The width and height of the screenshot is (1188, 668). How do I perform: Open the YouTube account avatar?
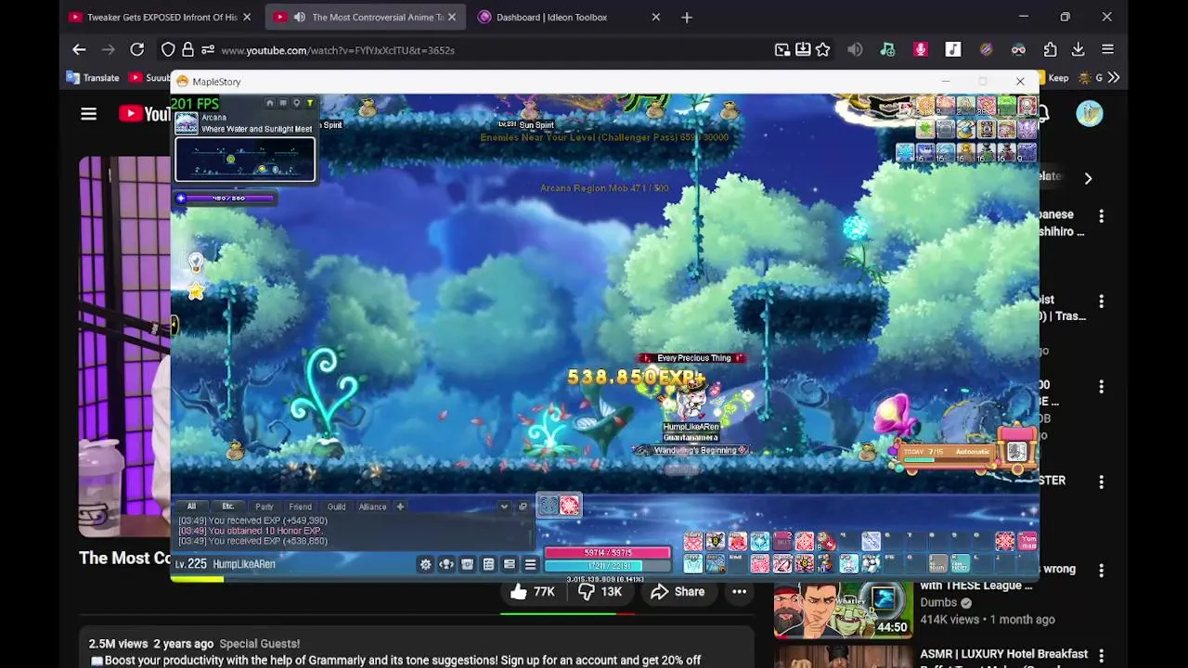pyautogui.click(x=1090, y=114)
